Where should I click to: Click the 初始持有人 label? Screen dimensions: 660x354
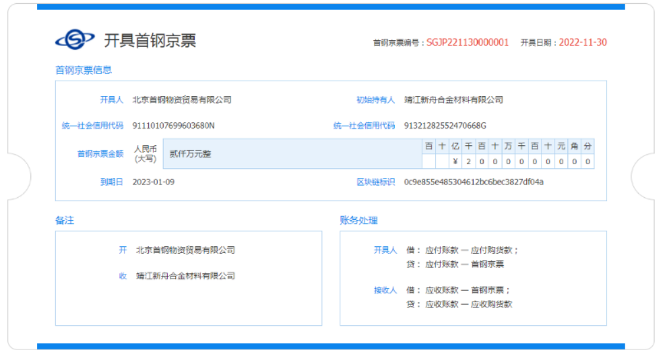(376, 100)
